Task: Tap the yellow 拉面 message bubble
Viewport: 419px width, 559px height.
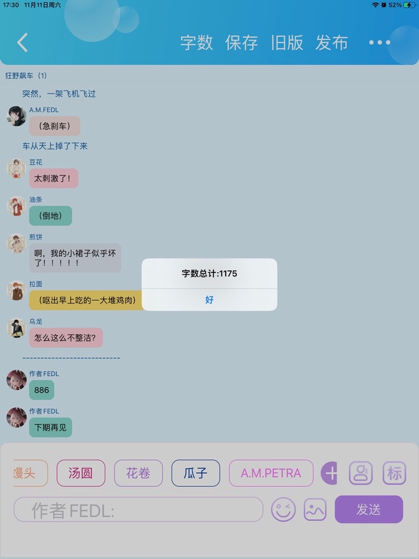Action: tap(87, 300)
